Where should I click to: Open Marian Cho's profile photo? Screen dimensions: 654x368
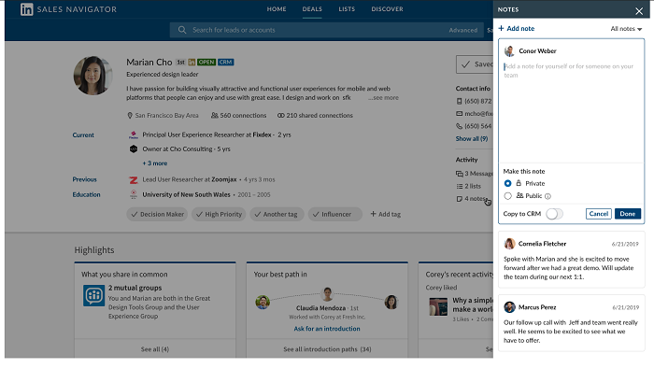tap(93, 76)
